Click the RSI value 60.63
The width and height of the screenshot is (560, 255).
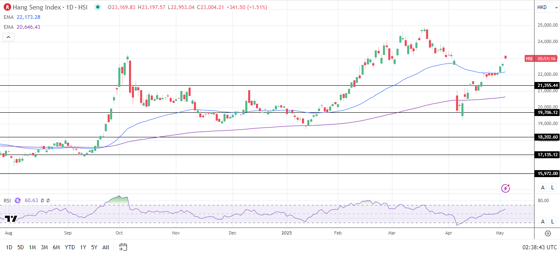[31, 200]
